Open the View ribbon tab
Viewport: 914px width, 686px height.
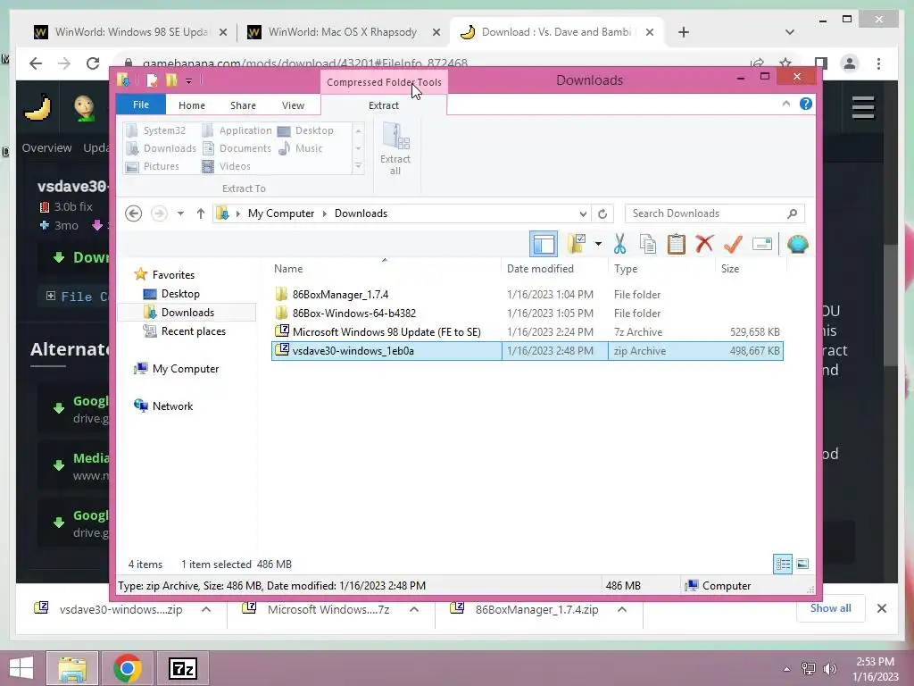click(293, 105)
